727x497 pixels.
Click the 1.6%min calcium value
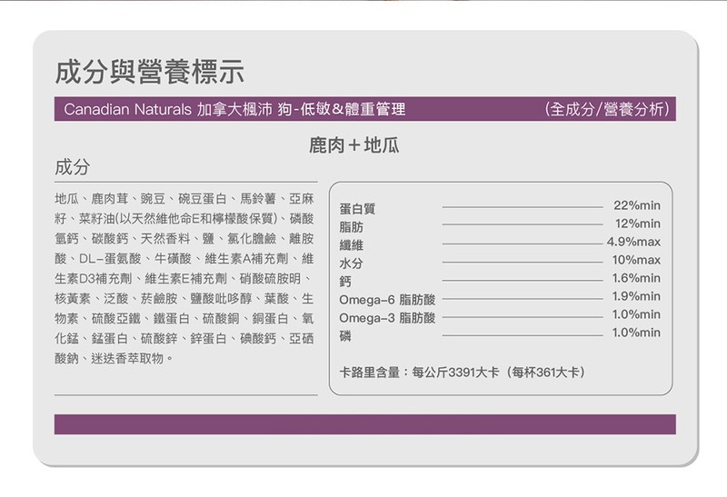pyautogui.click(x=635, y=279)
